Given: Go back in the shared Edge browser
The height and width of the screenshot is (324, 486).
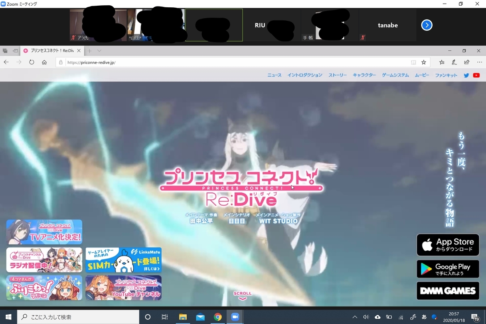Looking at the screenshot, I should tap(6, 62).
